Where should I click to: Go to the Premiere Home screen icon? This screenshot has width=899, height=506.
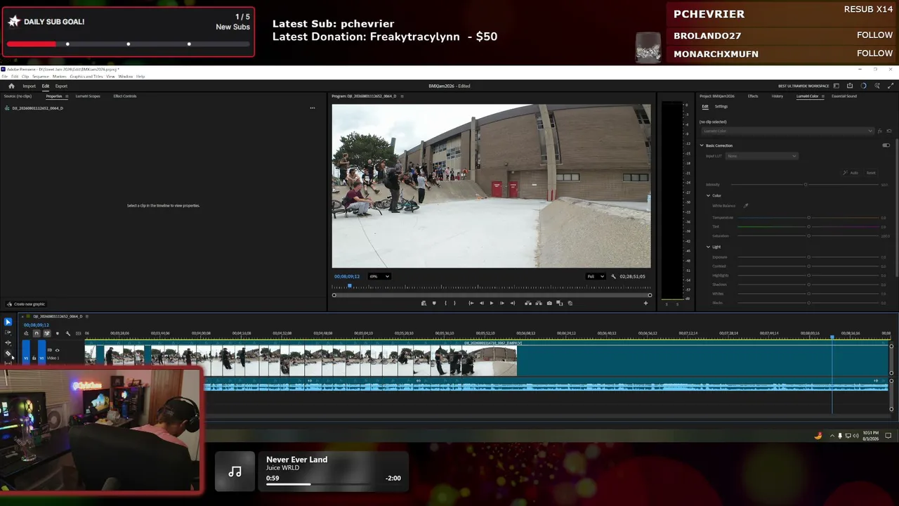point(11,86)
